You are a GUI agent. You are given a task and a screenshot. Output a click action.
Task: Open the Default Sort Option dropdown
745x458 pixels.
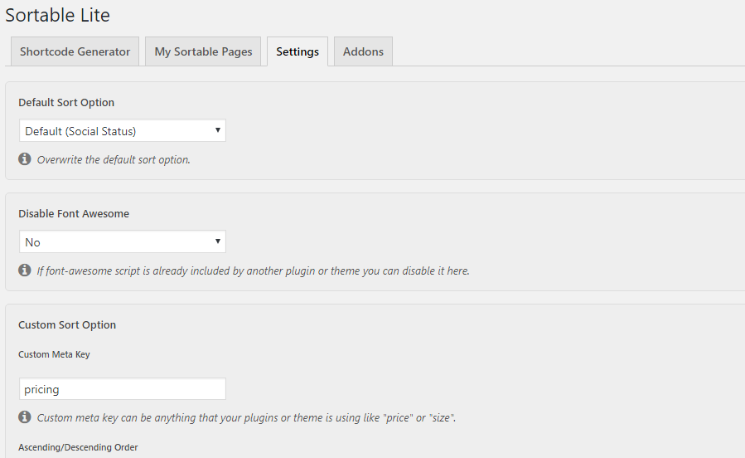(123, 130)
